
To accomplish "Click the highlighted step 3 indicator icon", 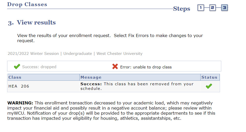I will point(224,8).
